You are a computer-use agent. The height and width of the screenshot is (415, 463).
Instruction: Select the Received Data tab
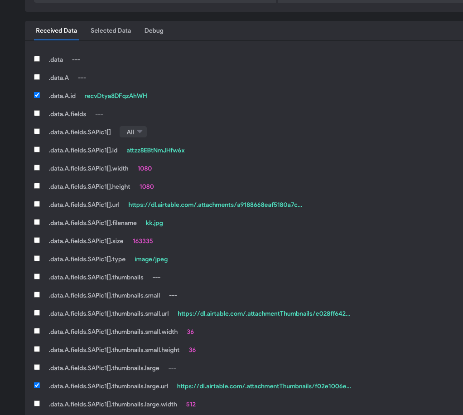pyautogui.click(x=56, y=30)
